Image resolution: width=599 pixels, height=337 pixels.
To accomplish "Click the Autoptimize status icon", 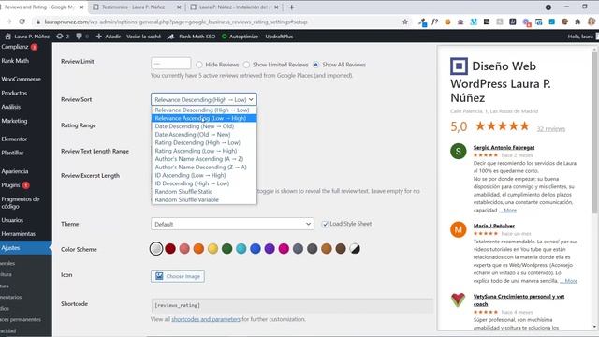I will pos(225,37).
